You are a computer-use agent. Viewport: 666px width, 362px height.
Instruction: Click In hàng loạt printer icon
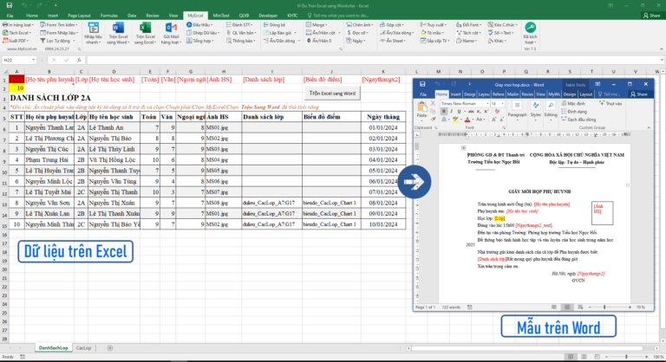coord(5,25)
